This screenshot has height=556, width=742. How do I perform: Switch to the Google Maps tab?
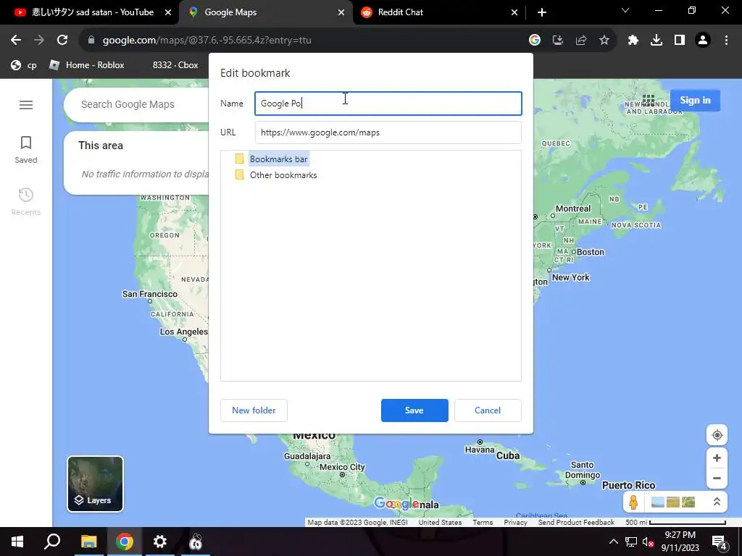tap(265, 12)
